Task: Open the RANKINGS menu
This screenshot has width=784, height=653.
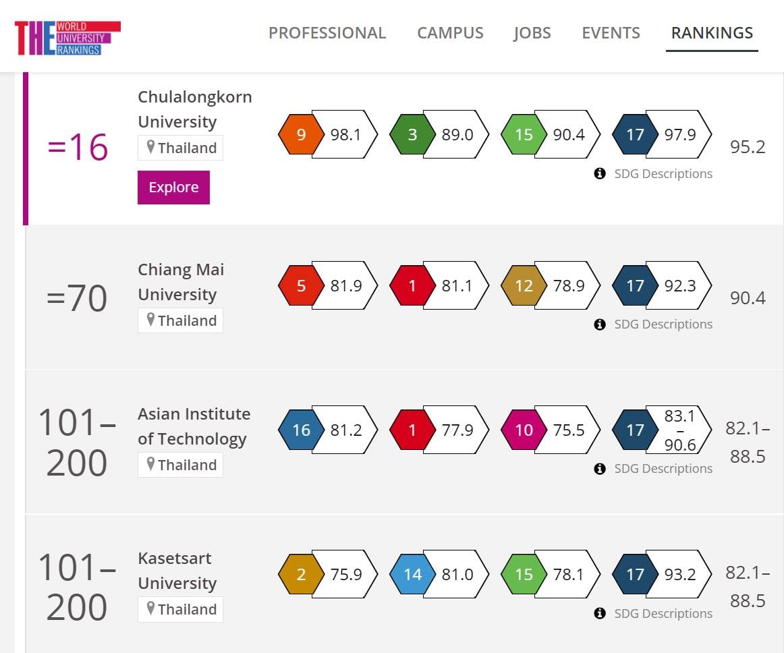Action: [712, 33]
